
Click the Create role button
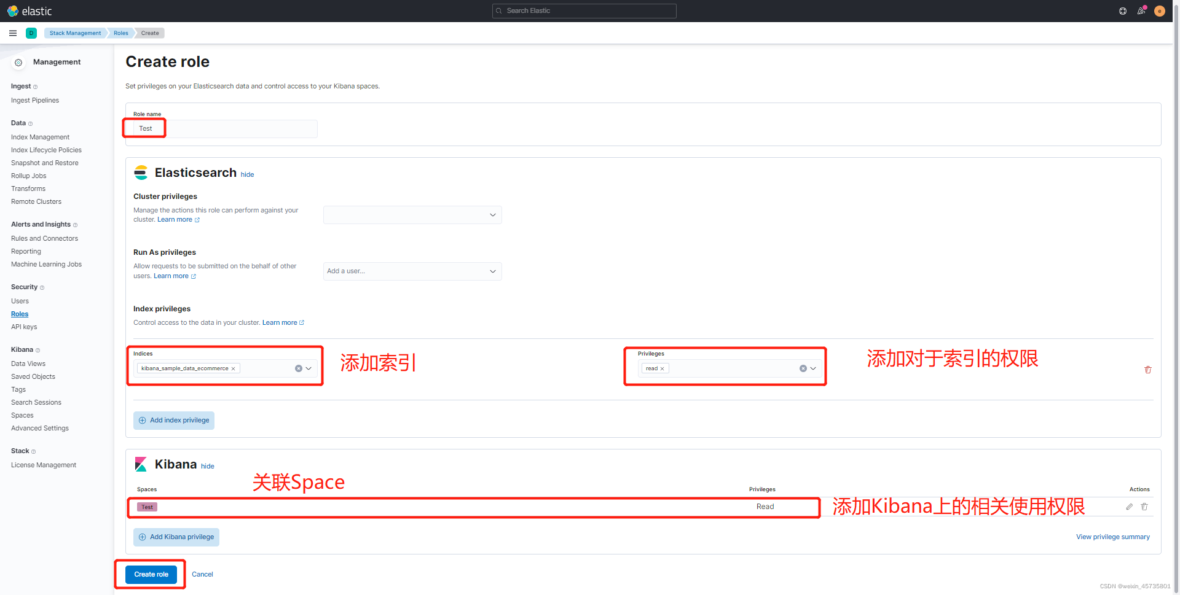point(150,574)
